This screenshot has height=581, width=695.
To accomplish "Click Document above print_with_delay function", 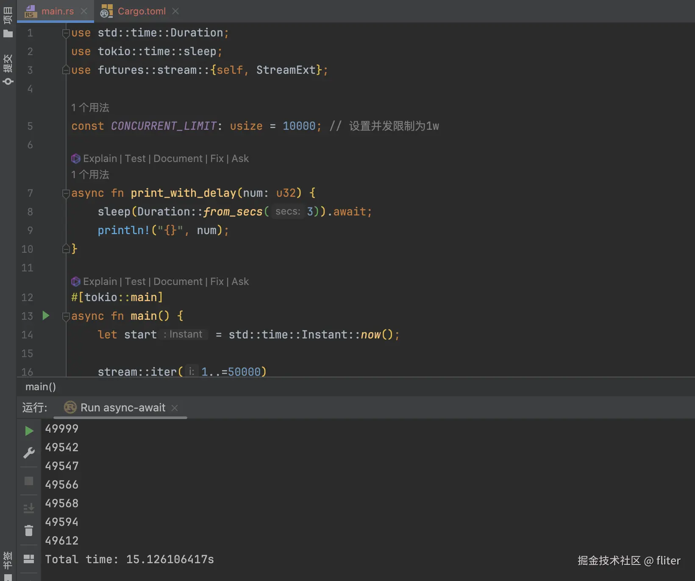I will coord(178,159).
